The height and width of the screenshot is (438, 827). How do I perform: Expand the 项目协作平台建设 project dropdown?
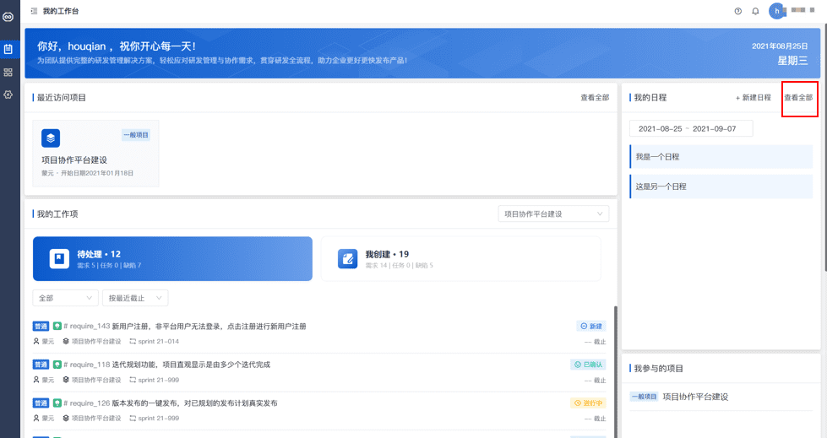[553, 214]
